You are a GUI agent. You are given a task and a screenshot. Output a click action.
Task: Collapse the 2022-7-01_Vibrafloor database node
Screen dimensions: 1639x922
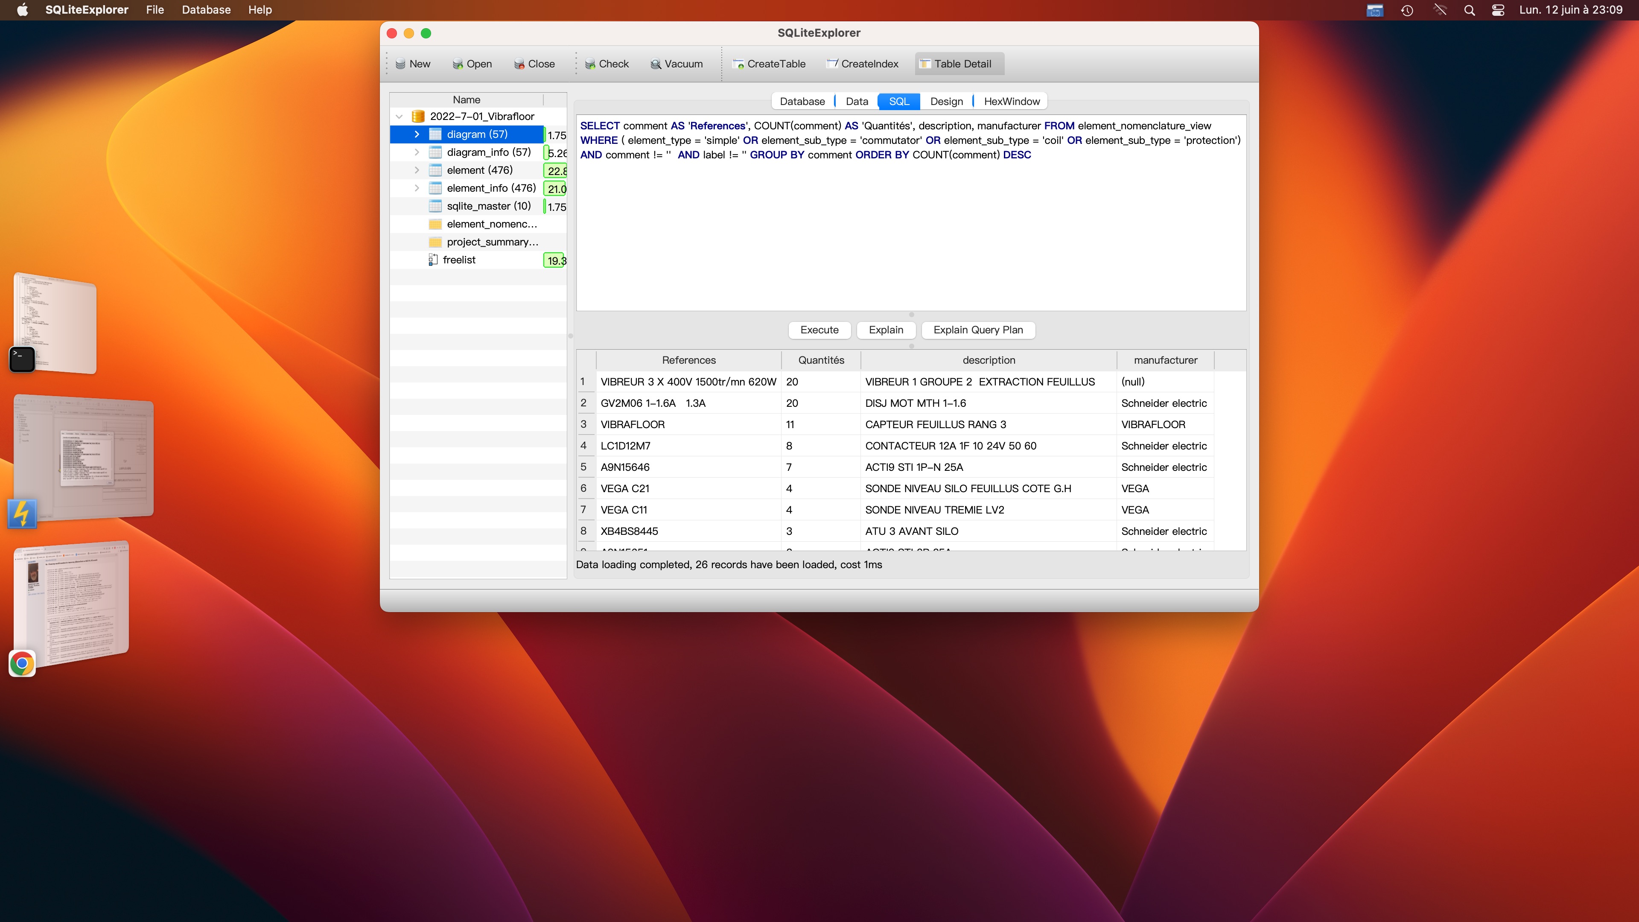[400, 117]
